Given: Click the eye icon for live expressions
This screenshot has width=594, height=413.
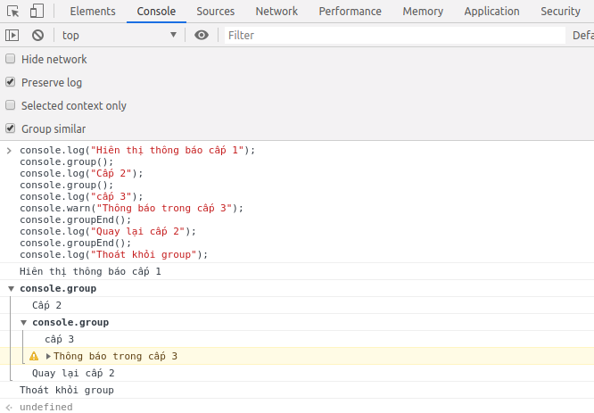Looking at the screenshot, I should [x=202, y=35].
